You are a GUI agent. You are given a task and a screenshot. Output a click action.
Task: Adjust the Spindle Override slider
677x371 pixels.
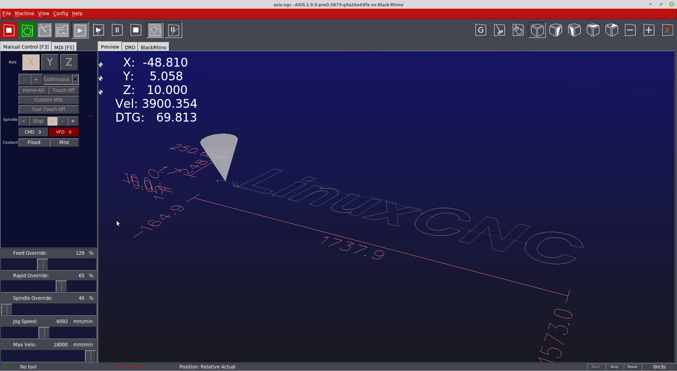coord(49,310)
